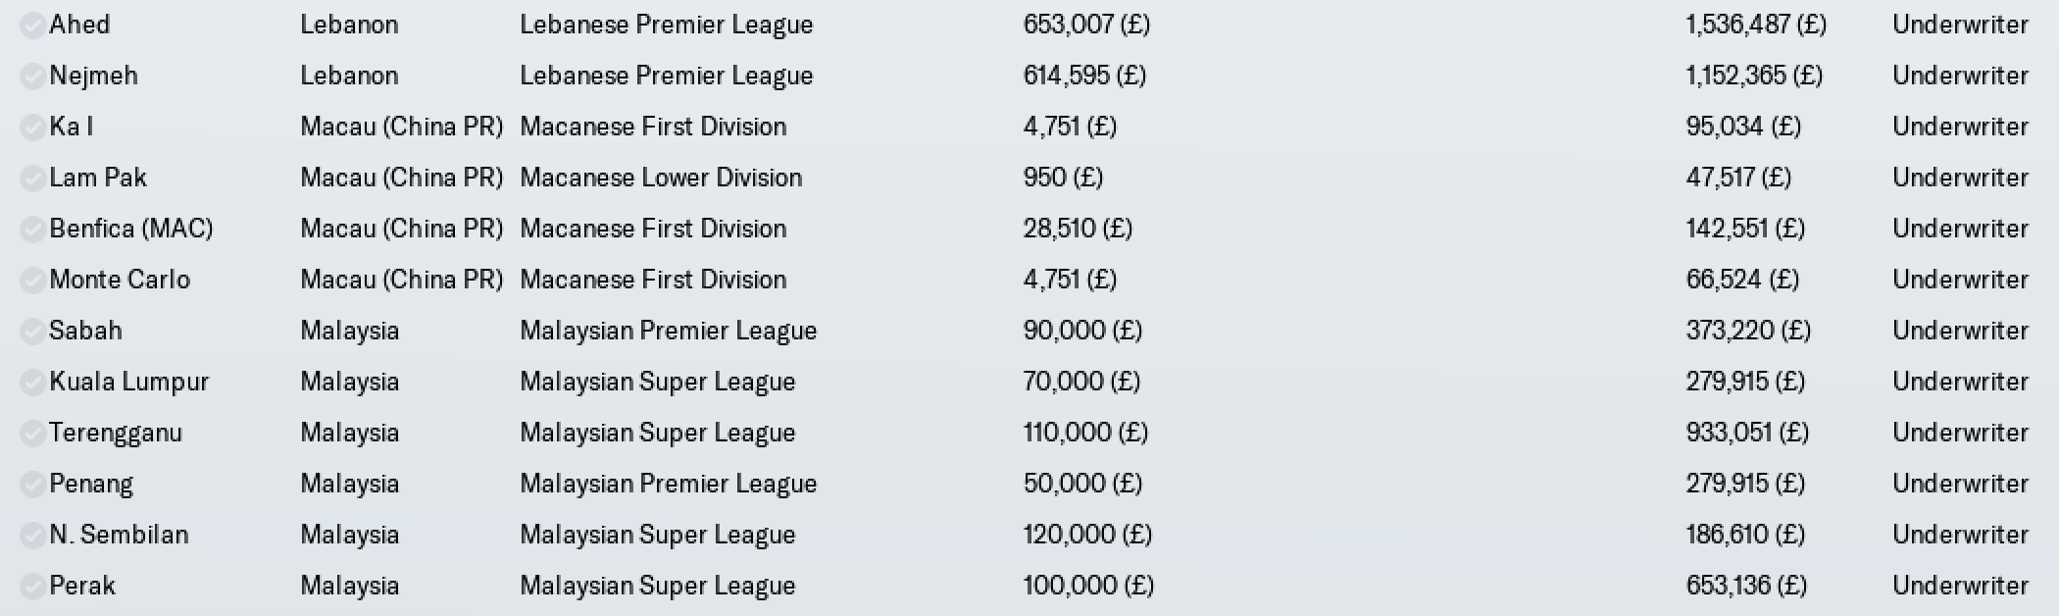Screen dimensions: 2059x616
Task: Click the check icon beside Benfica (MAC)
Action: [32, 229]
